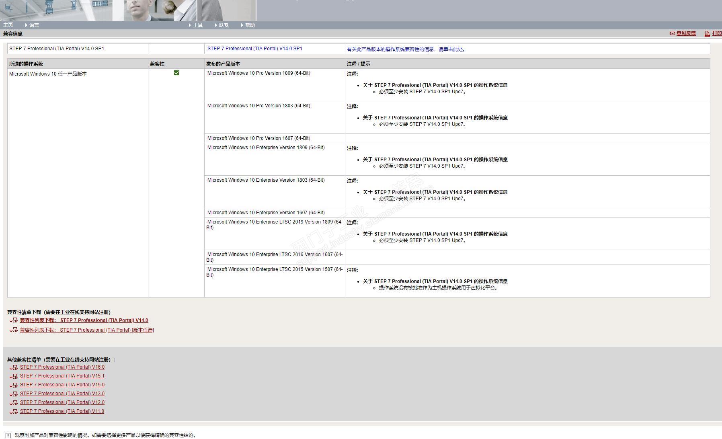This screenshot has height=439, width=722.
Task: Open the 联系 menu
Action: tap(222, 25)
